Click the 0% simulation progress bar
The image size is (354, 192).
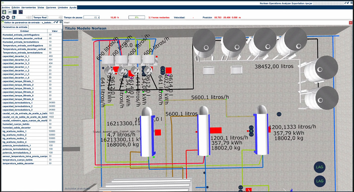[137, 17]
